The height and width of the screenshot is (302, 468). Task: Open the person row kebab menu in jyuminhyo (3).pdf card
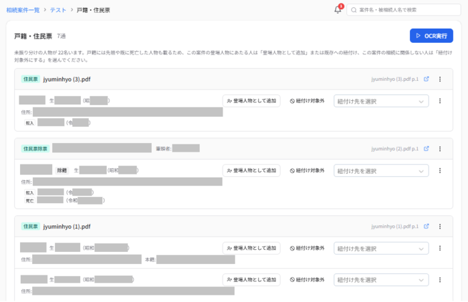[x=440, y=101]
